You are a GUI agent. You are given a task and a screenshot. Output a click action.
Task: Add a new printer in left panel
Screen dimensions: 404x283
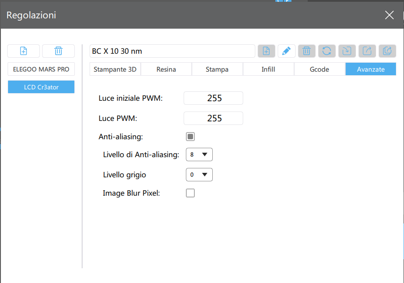click(x=23, y=51)
